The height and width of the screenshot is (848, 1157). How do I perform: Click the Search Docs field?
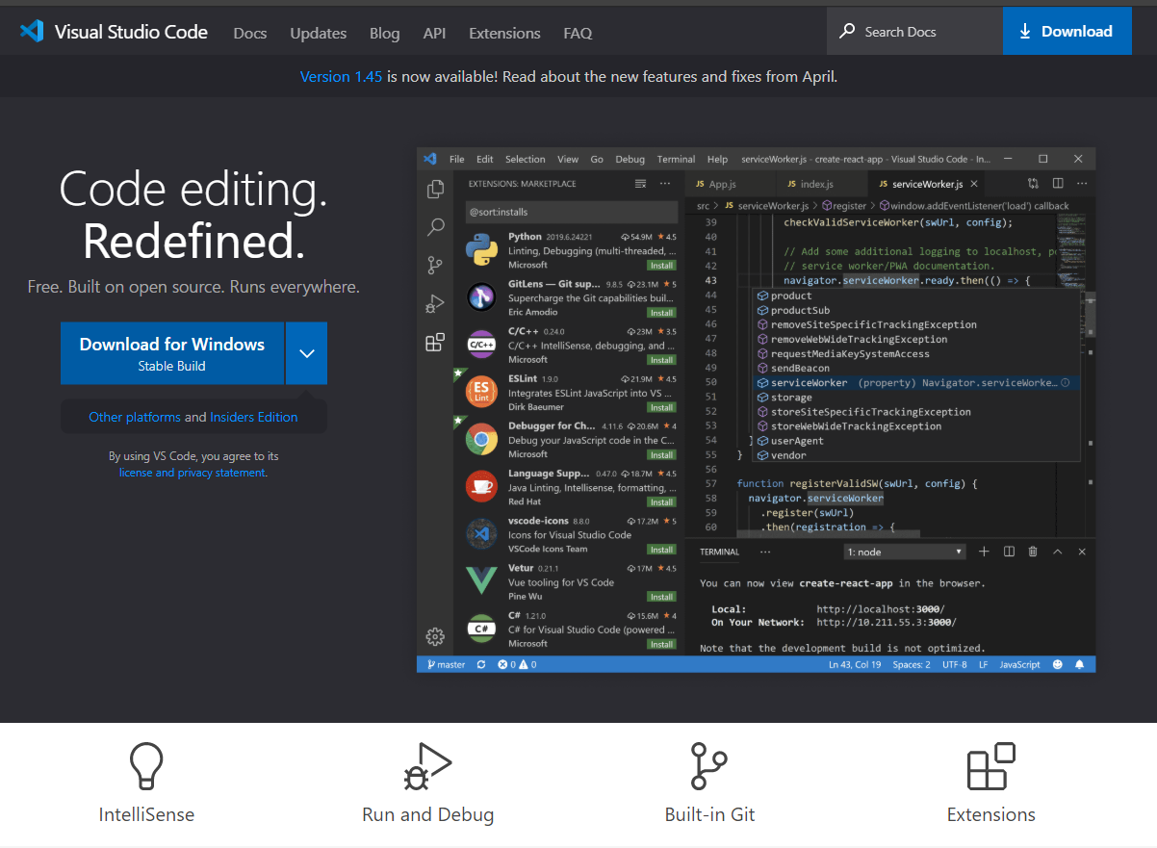click(914, 31)
